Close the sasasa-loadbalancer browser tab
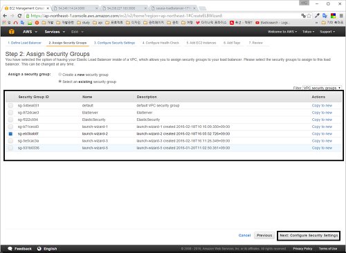346x253 pixels. 194,8
